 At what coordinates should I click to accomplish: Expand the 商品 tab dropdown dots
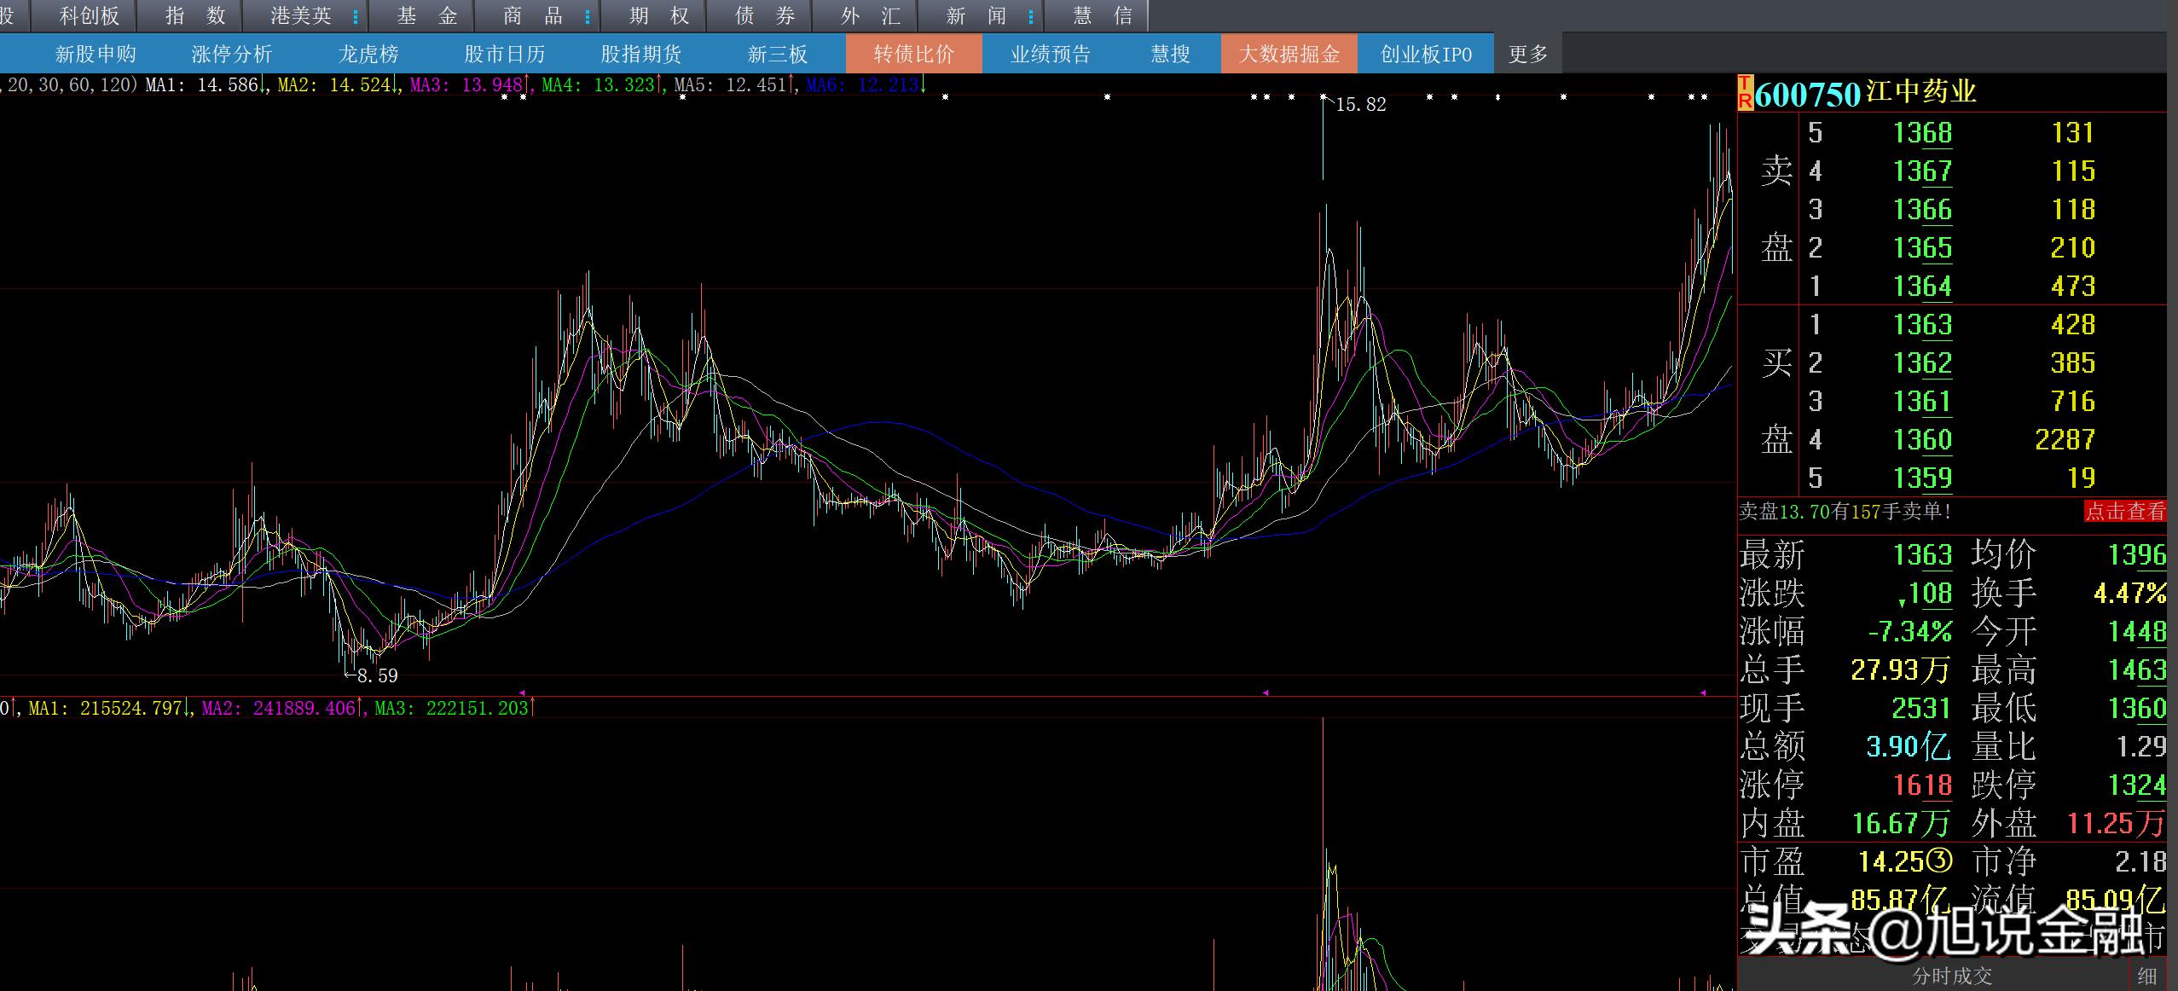pyautogui.click(x=588, y=16)
